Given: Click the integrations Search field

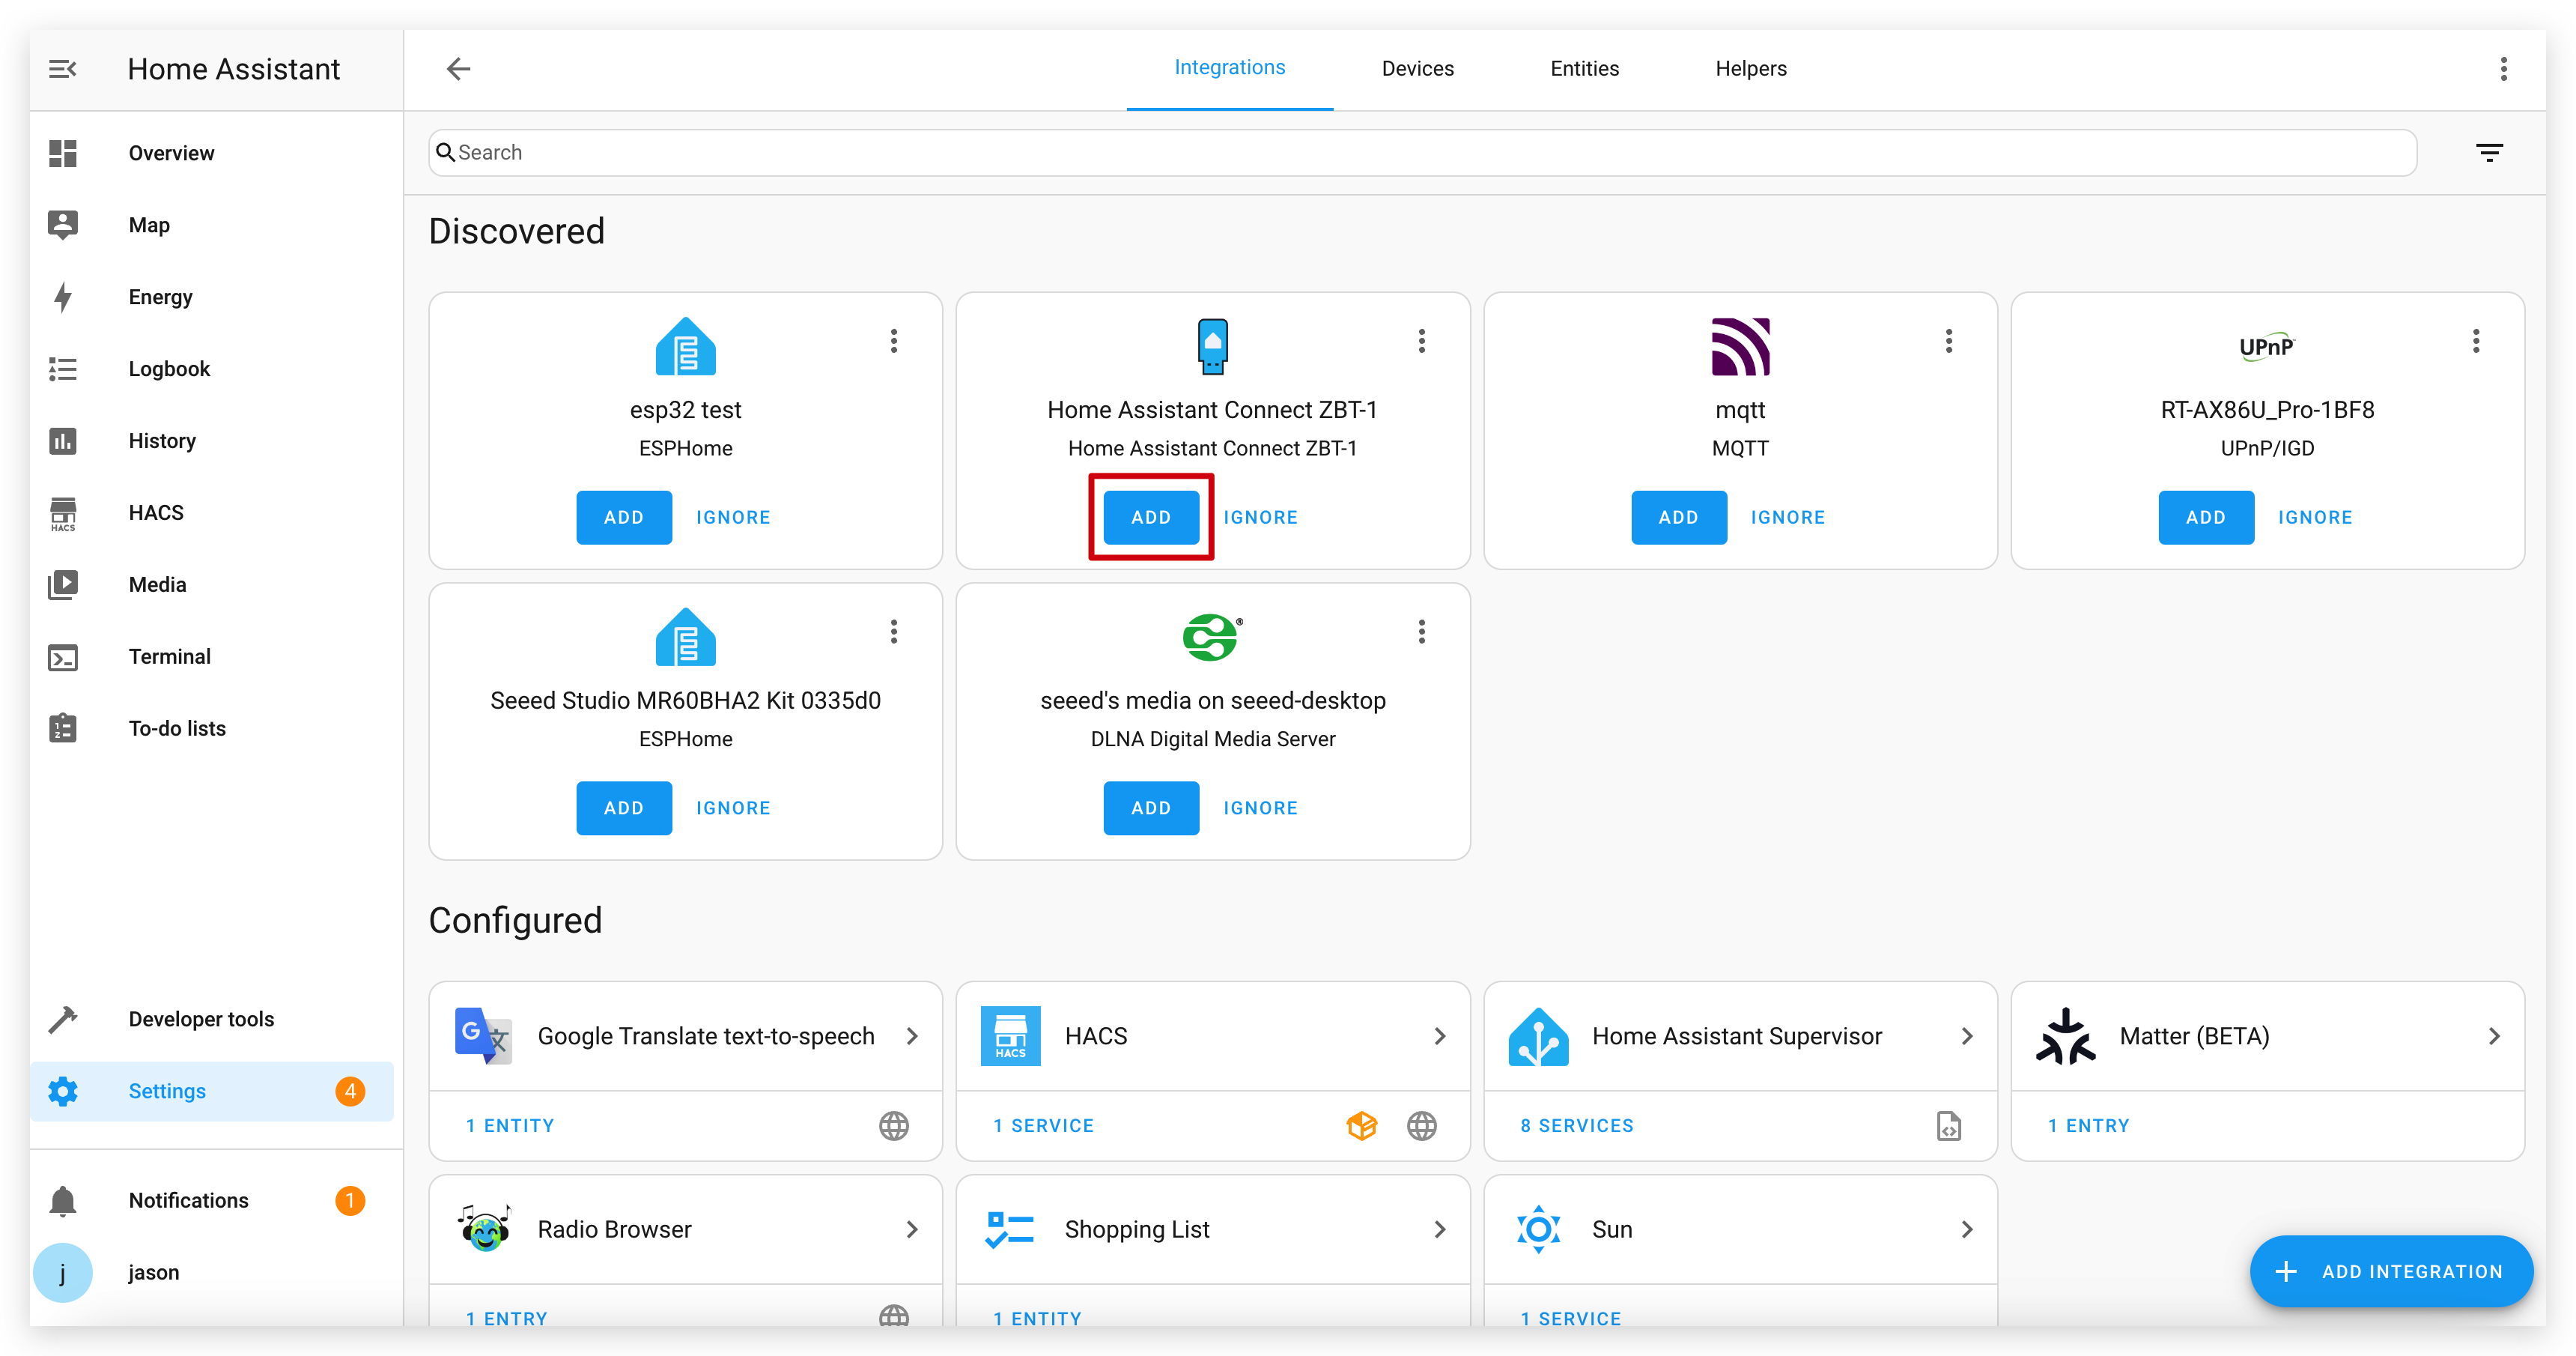Looking at the screenshot, I should (1422, 152).
